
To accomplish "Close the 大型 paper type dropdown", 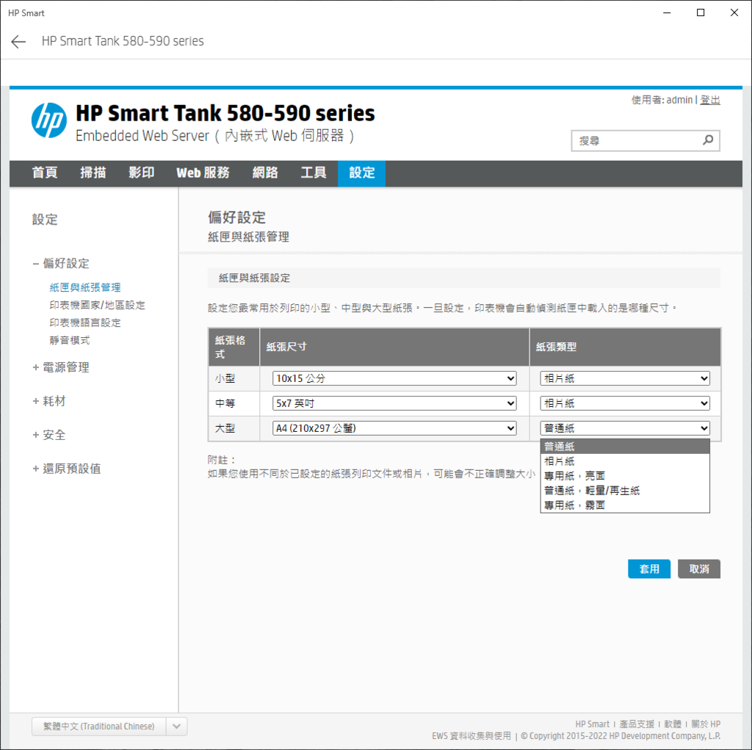I will (x=625, y=428).
